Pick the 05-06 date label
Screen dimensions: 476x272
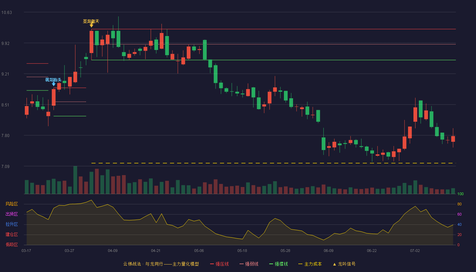199,251
